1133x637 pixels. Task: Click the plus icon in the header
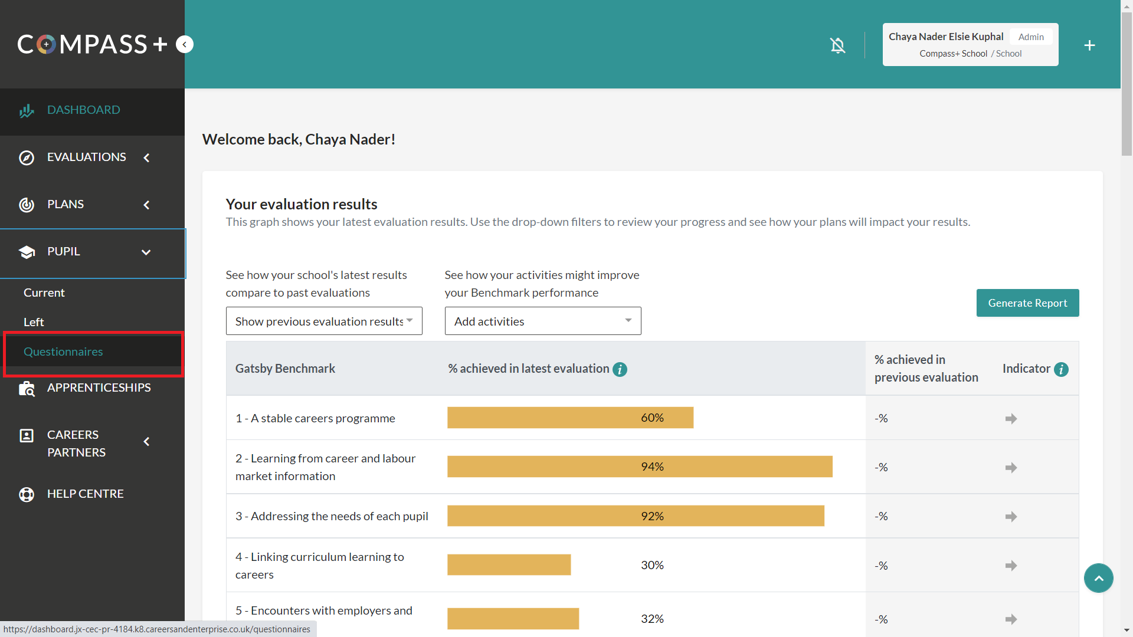coord(1089,45)
